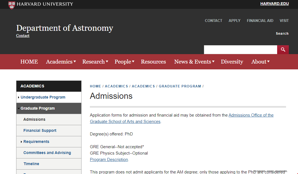The height and width of the screenshot is (174, 298).
Task: Click HOME in the breadcrumb trail
Action: (95, 86)
